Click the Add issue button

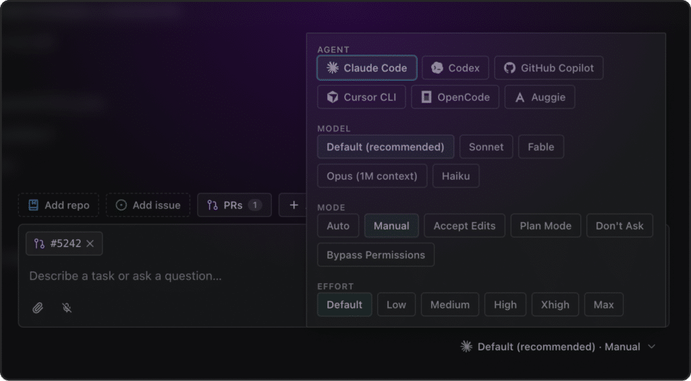click(x=148, y=205)
